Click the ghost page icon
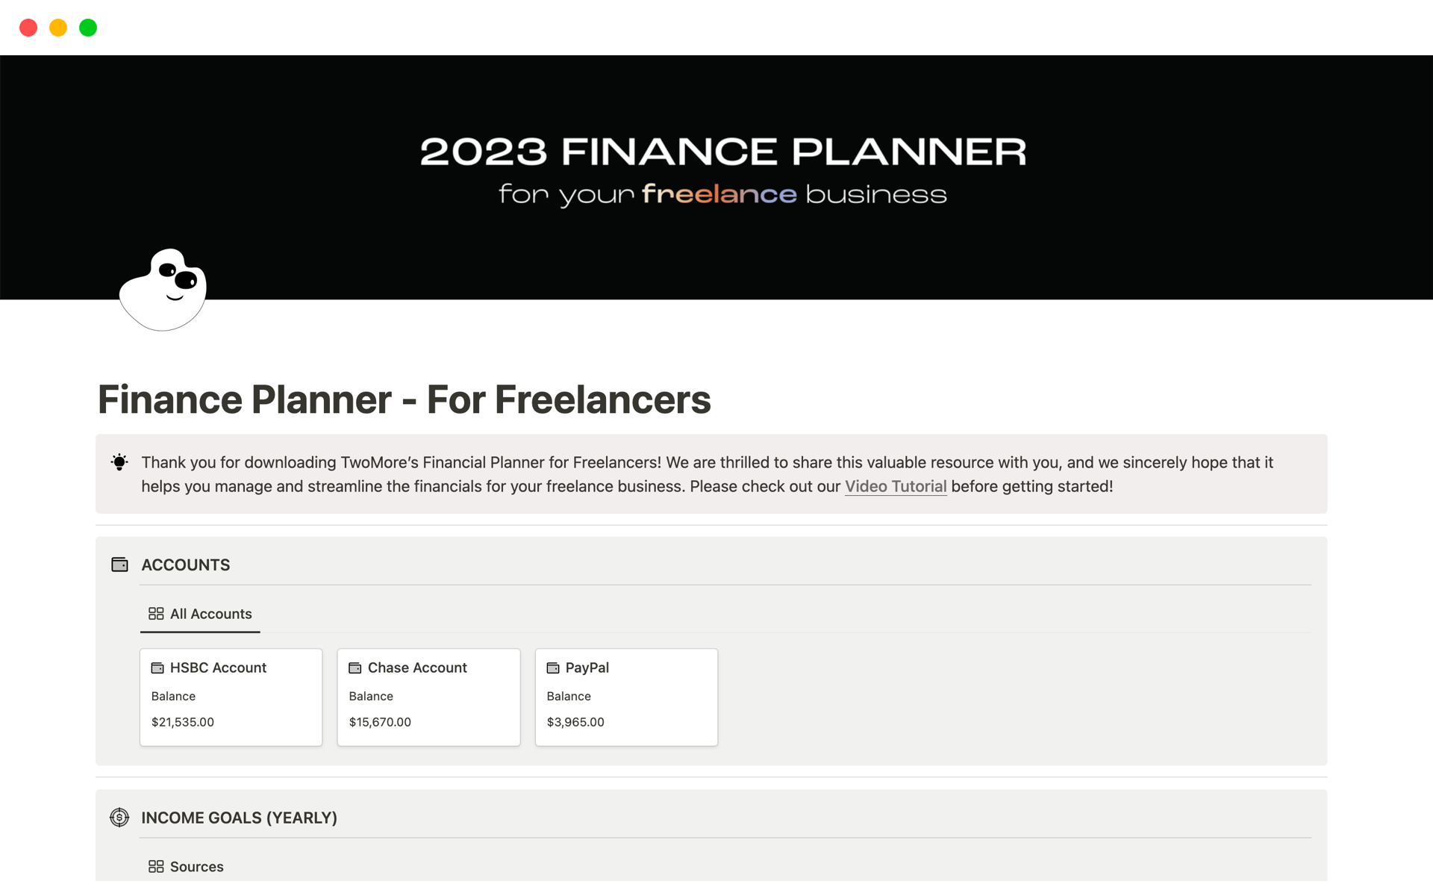Viewport: 1433px width, 896px height. [163, 289]
